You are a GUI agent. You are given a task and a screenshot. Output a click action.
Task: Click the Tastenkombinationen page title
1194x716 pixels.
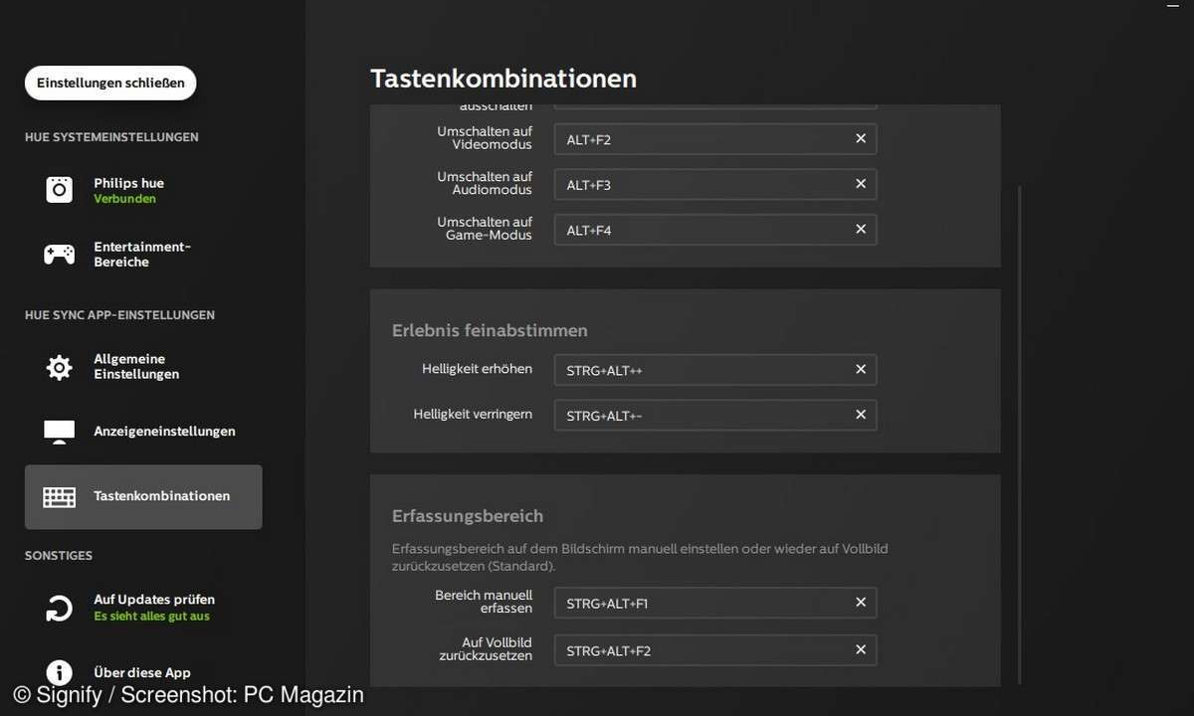point(503,79)
